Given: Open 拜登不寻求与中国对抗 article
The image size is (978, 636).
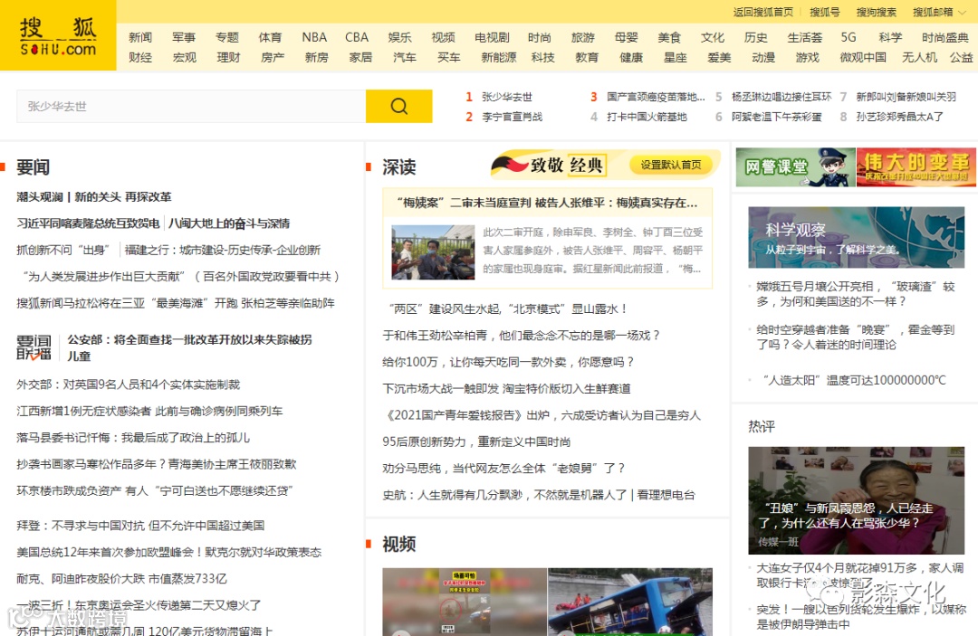Looking at the screenshot, I should [x=140, y=526].
